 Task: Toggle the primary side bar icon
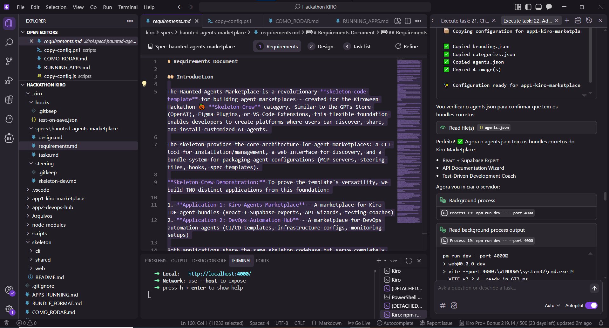[x=528, y=7]
